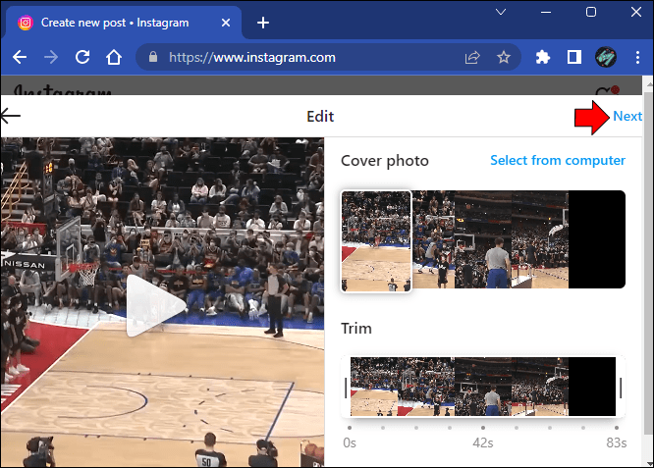The height and width of the screenshot is (468, 654).
Task: Go back using the browser back arrow
Action: tap(20, 57)
